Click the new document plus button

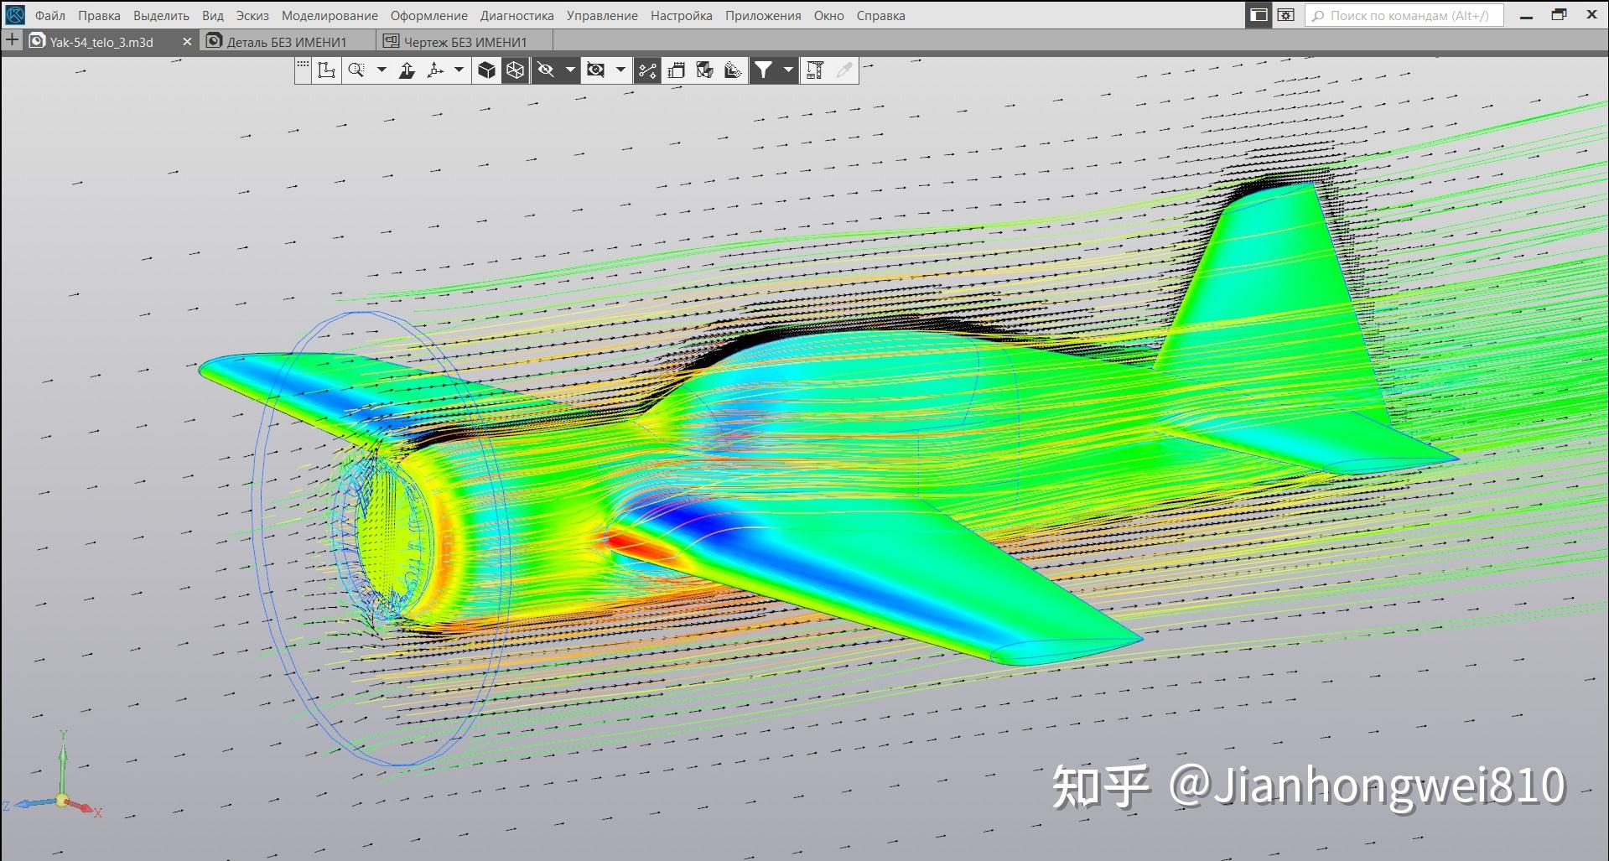(x=10, y=39)
